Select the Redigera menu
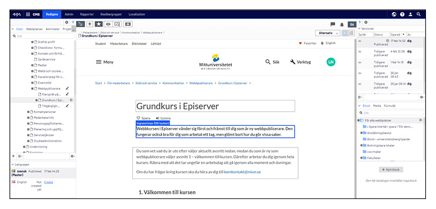The height and width of the screenshot is (209, 436). (52, 14)
